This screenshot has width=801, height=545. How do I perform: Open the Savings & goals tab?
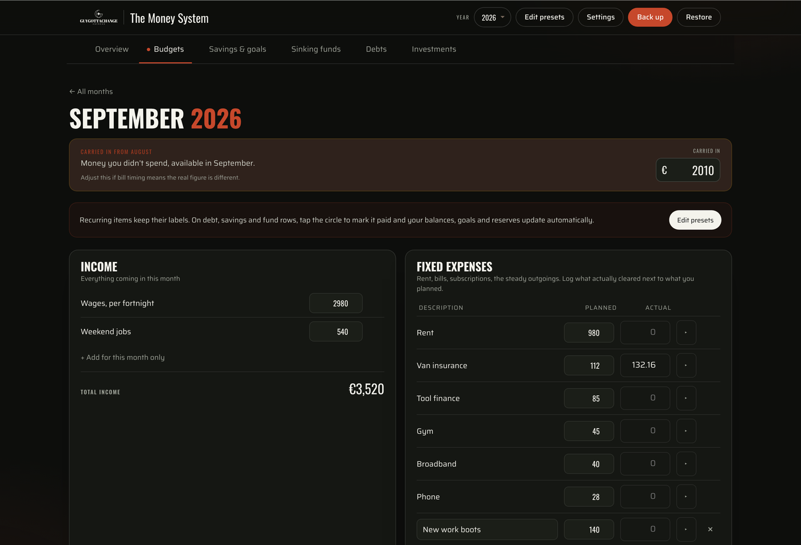pos(237,49)
